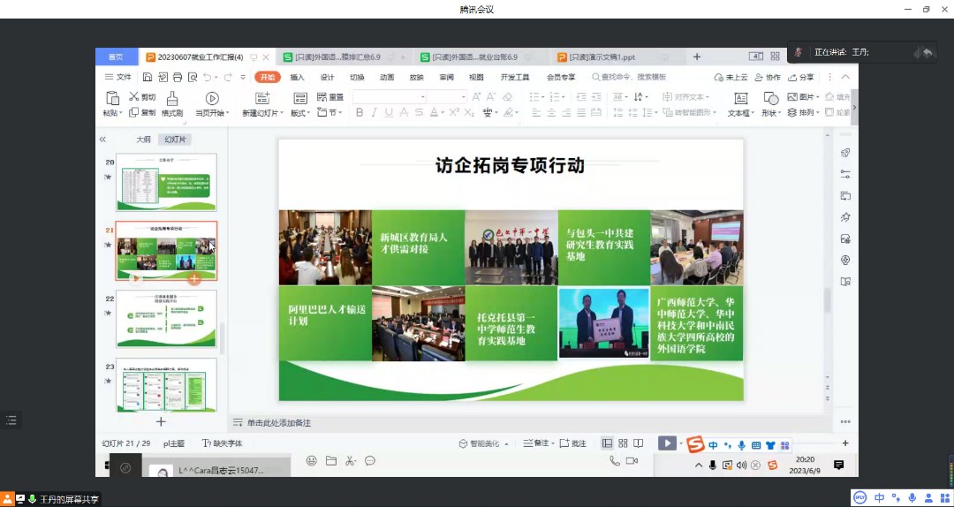Click the 协作 collaborate button
This screenshot has height=507, width=954.
point(768,78)
